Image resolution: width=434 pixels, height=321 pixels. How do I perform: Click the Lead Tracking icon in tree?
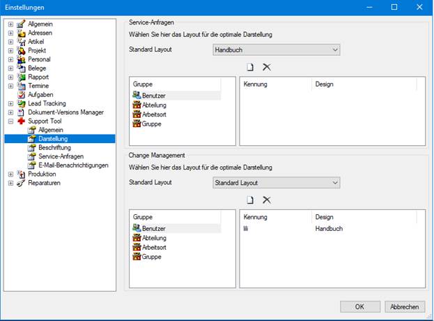[x=22, y=103]
